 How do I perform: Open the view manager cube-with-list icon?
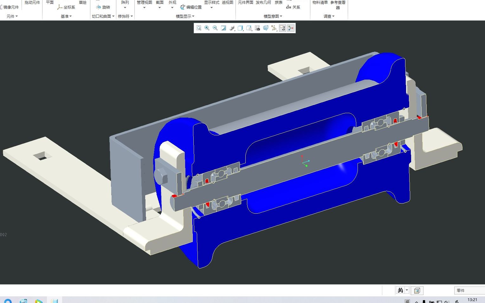(249, 28)
